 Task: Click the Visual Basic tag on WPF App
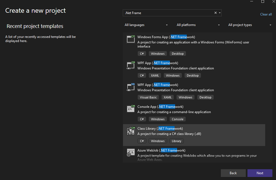pos(148,97)
